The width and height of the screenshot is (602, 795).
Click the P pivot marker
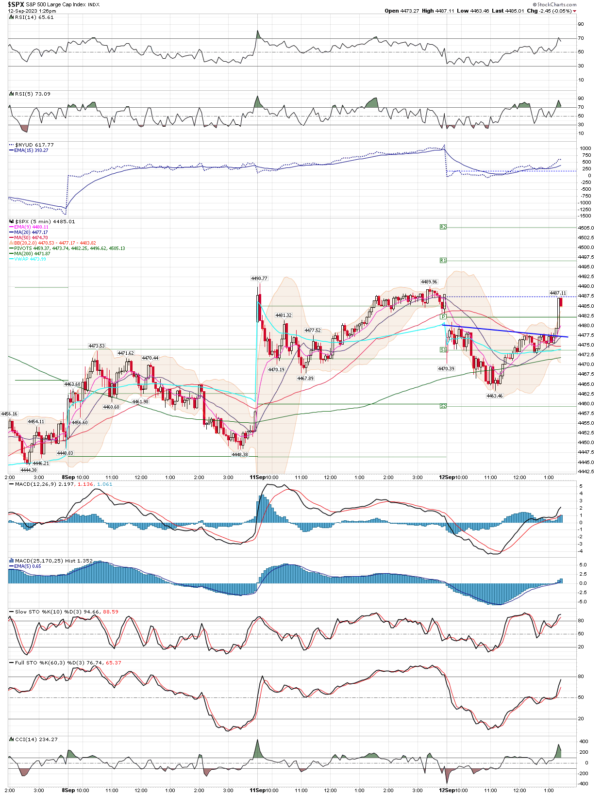[443, 316]
